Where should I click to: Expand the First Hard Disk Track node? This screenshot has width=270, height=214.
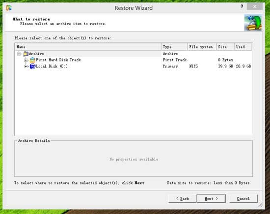[26, 60]
